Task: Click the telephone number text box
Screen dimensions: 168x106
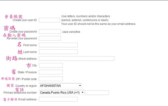Action: pyautogui.click(x=97, y=93)
